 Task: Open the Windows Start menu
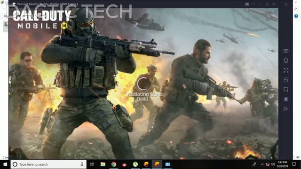click(5, 164)
